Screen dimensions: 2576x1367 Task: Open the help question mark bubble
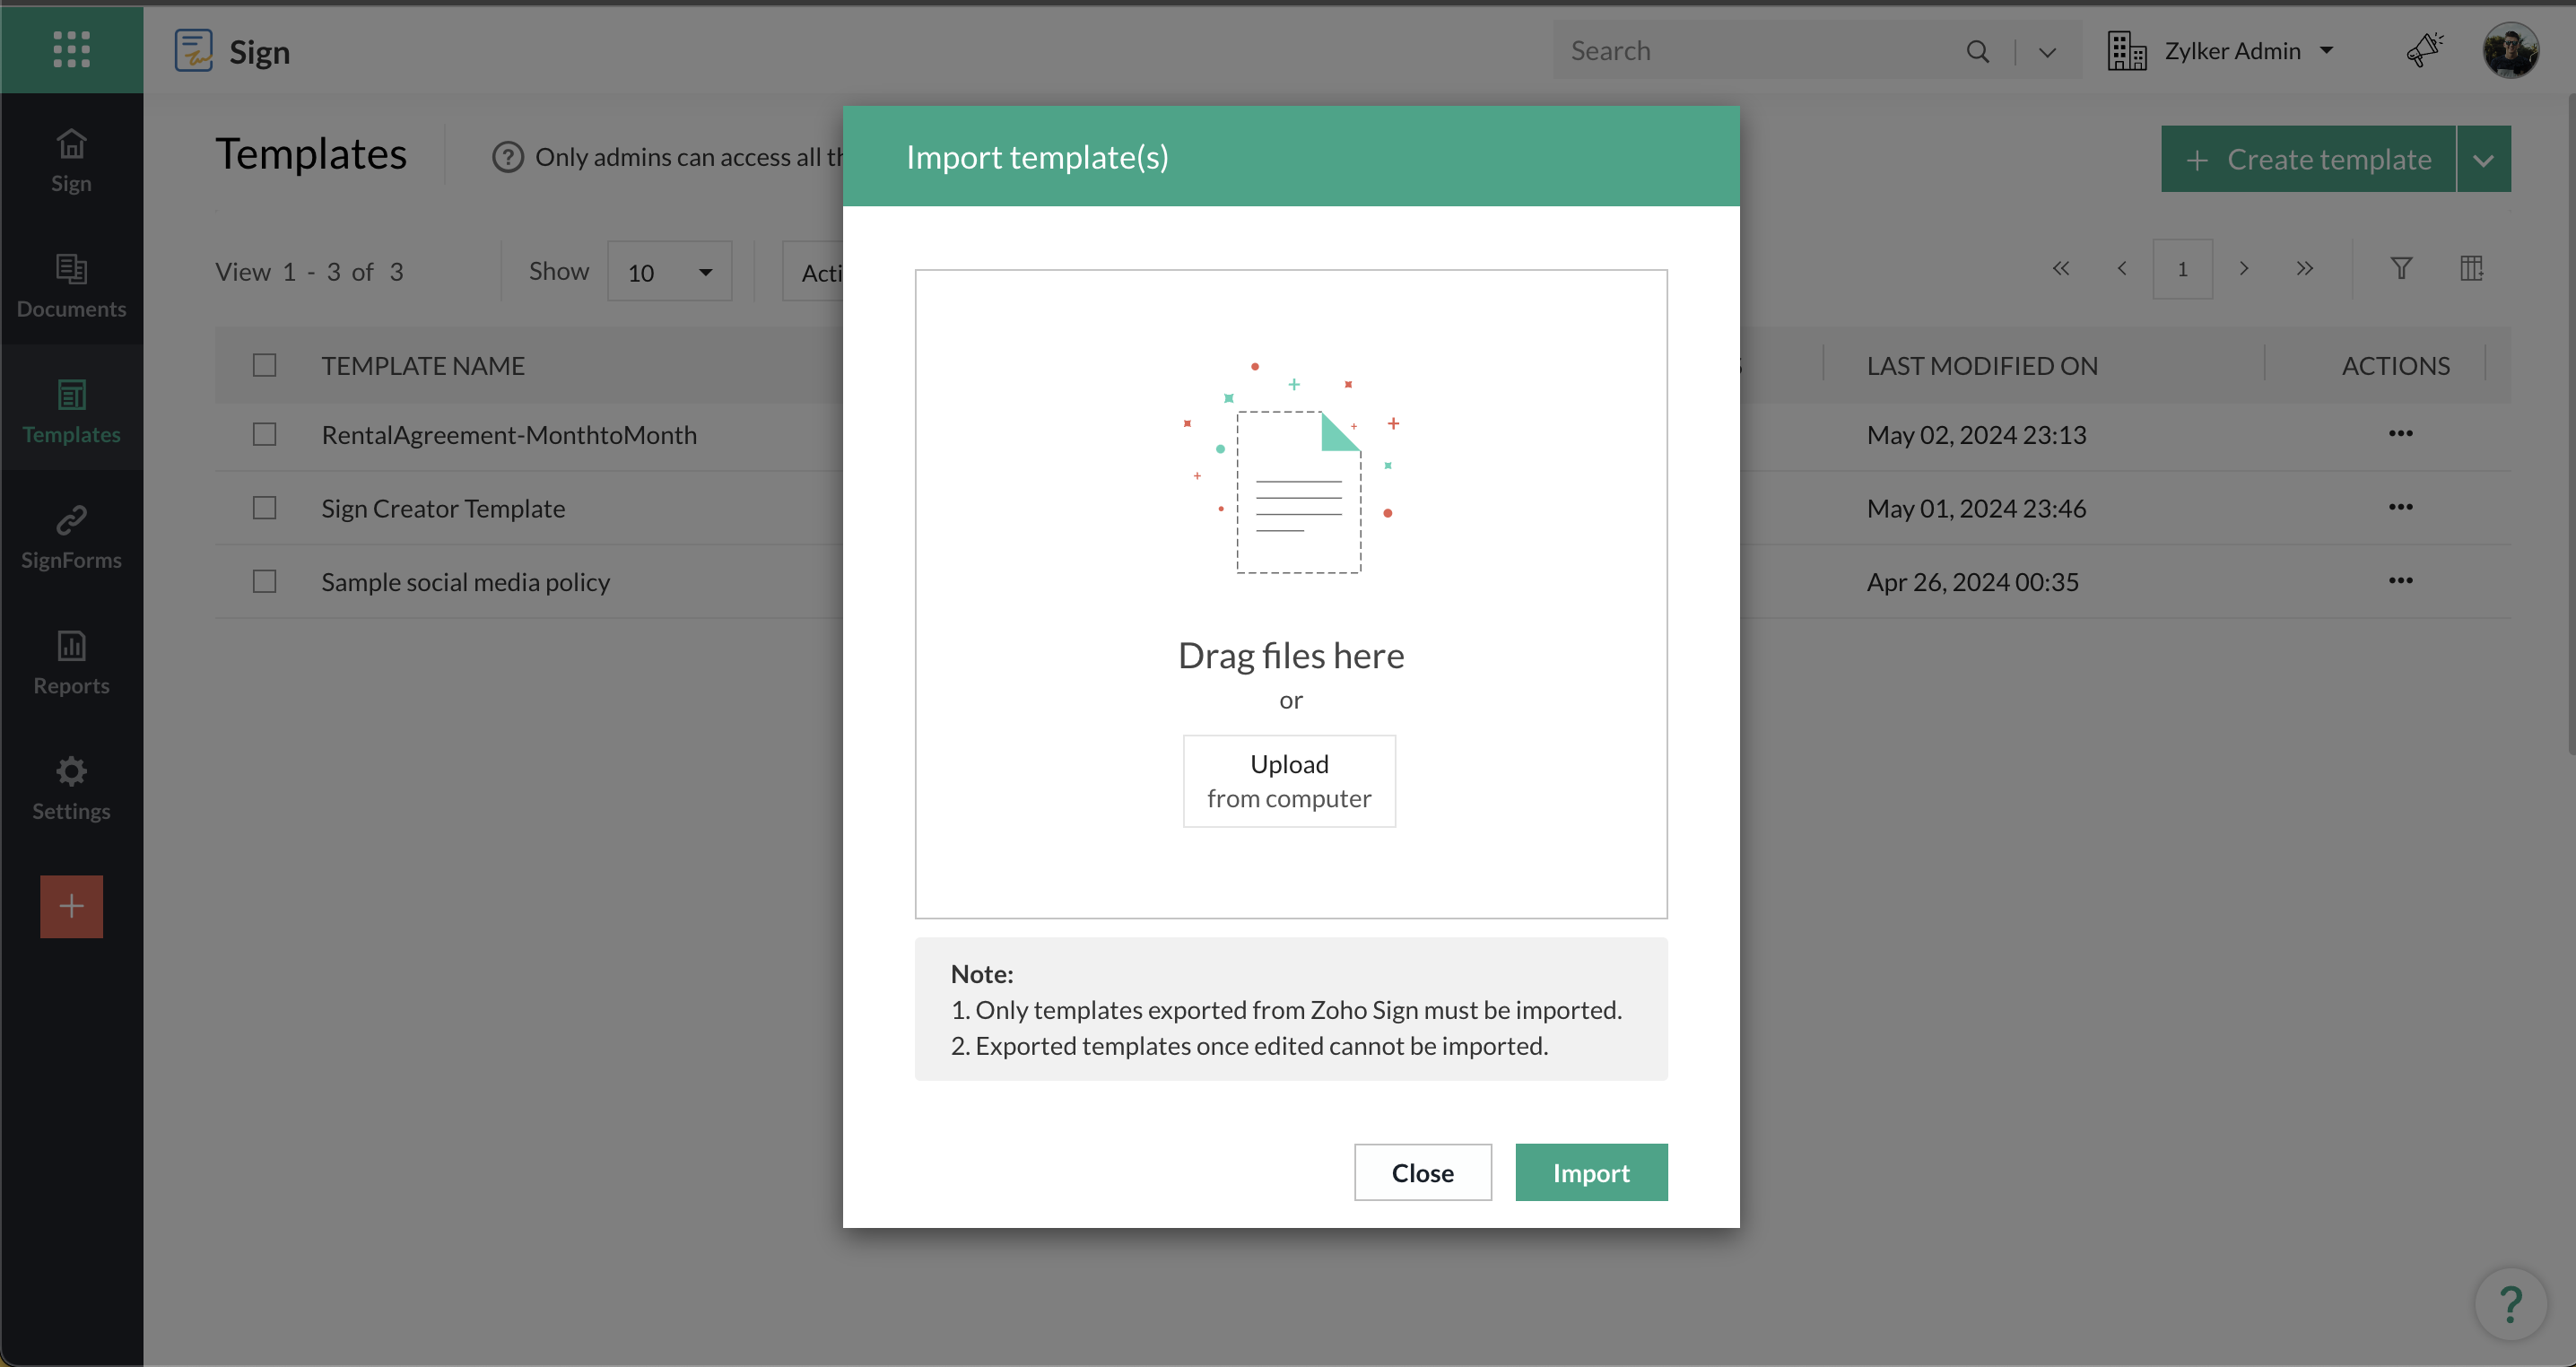2510,1303
